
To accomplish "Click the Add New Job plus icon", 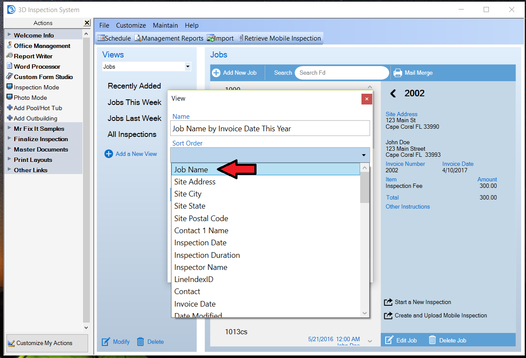I will coord(216,73).
